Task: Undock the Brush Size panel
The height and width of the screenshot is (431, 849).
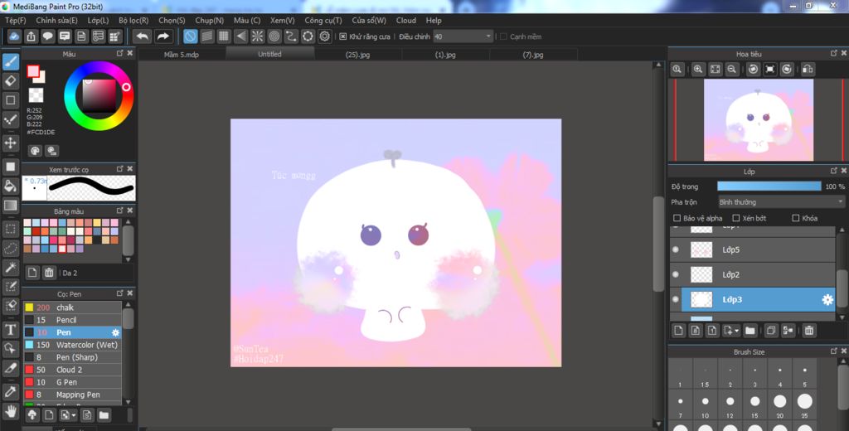Action: (834, 351)
